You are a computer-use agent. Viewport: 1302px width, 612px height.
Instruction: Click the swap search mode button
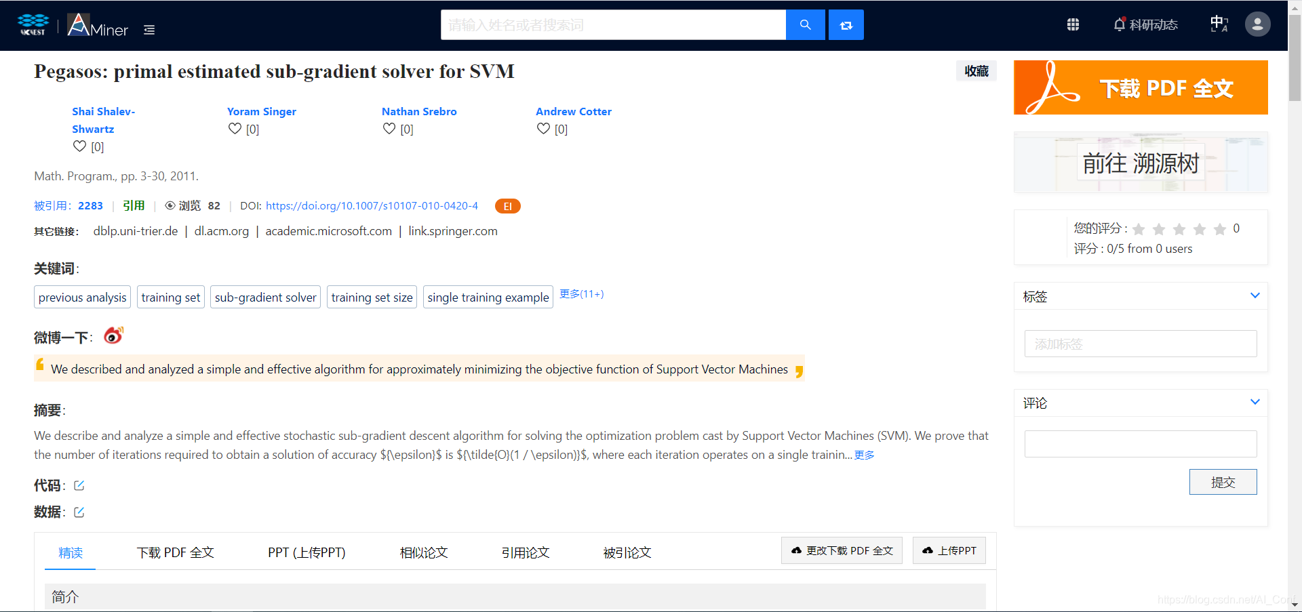click(846, 25)
